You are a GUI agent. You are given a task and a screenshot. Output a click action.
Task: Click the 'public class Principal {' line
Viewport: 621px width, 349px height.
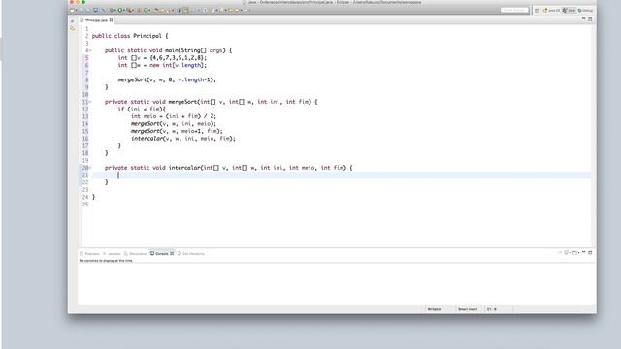point(130,36)
